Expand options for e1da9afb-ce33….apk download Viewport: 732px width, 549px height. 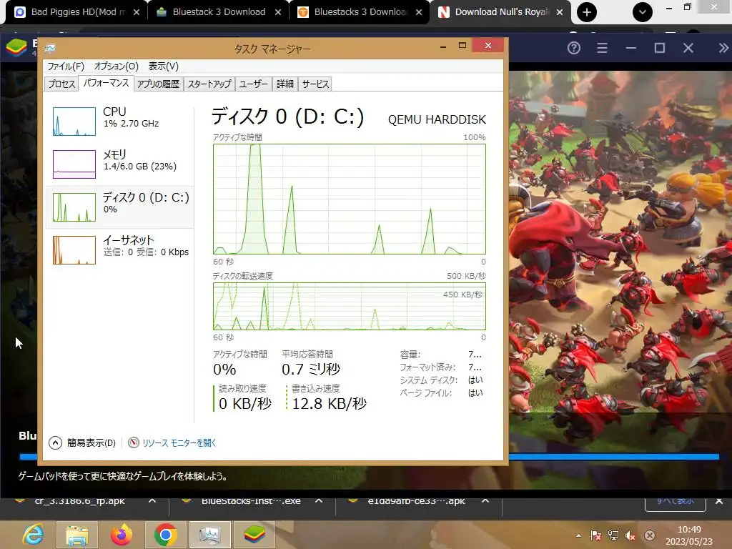(485, 500)
